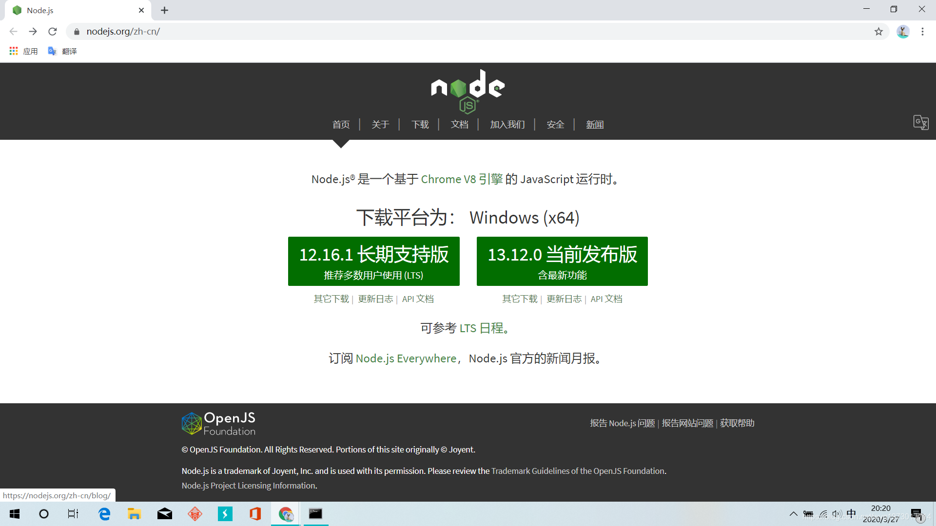Open Cortana search circle
This screenshot has width=936, height=526.
point(44,514)
